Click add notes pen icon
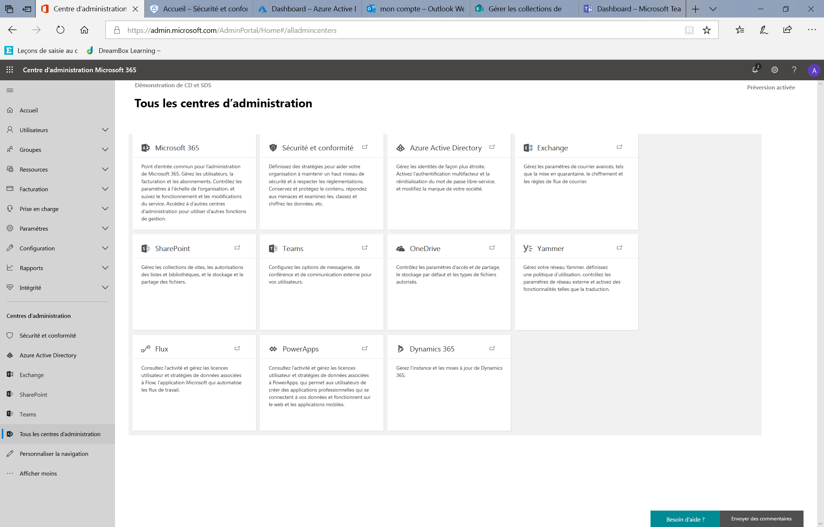 click(764, 30)
